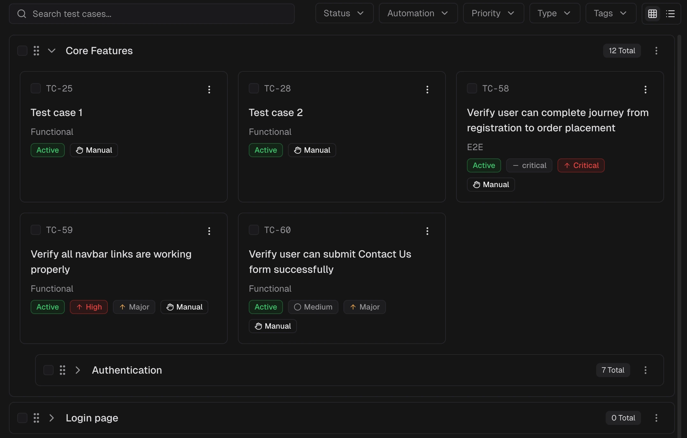Open test case titled Test case 2
Image resolution: width=687 pixels, height=438 pixels.
(x=276, y=113)
